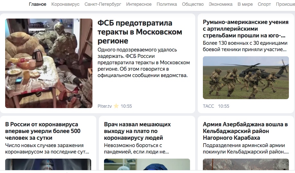This screenshot has width=295, height=173.
Task: Open headline about ФСБ предотвратила теракты
Action: (x=140, y=32)
